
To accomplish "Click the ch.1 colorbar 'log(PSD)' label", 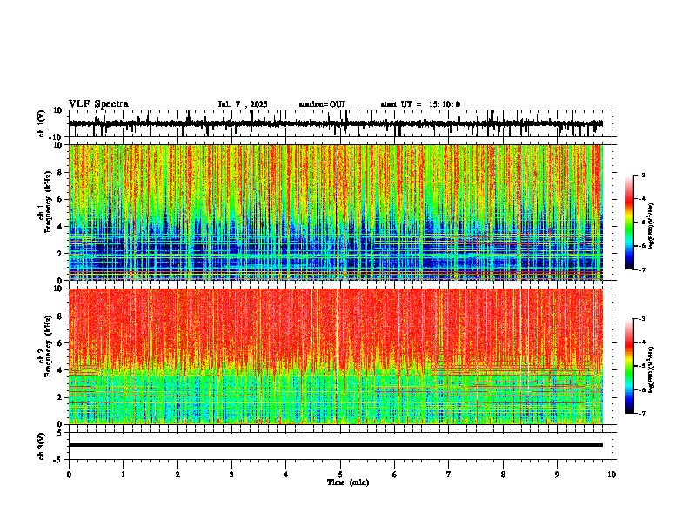I will coord(652,227).
